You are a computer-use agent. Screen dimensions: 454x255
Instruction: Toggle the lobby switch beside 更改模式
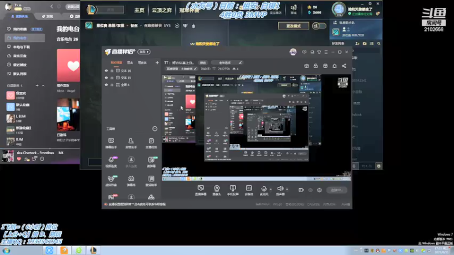(x=319, y=25)
